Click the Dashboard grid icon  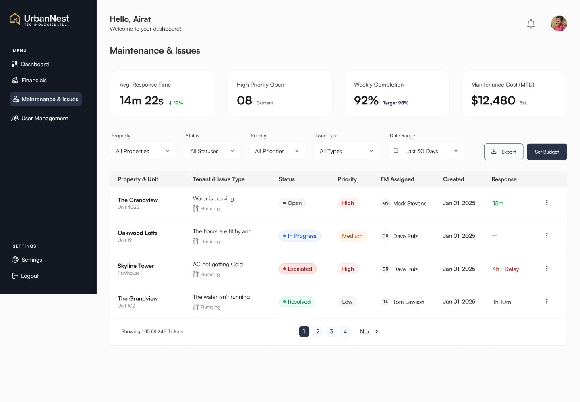[15, 64]
